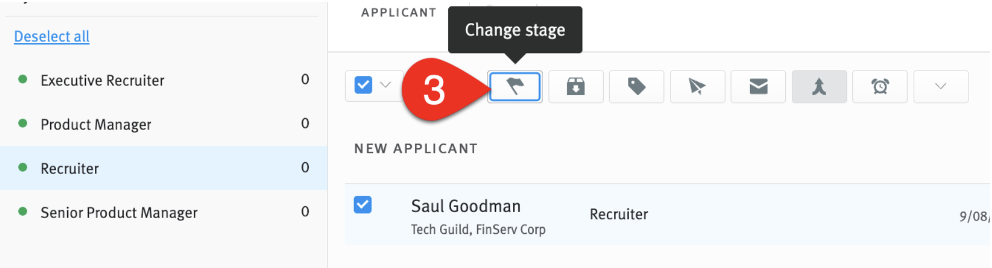992x268 pixels.
Task: Click the share cursor arrow icon
Action: coord(697,87)
